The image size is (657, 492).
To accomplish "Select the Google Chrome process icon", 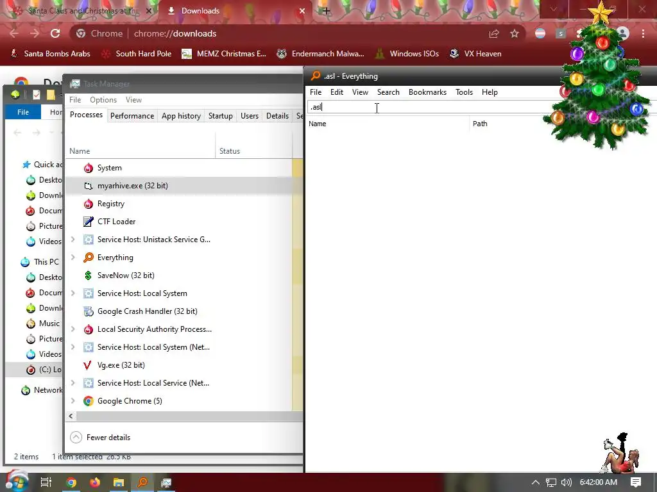I will coord(88,401).
